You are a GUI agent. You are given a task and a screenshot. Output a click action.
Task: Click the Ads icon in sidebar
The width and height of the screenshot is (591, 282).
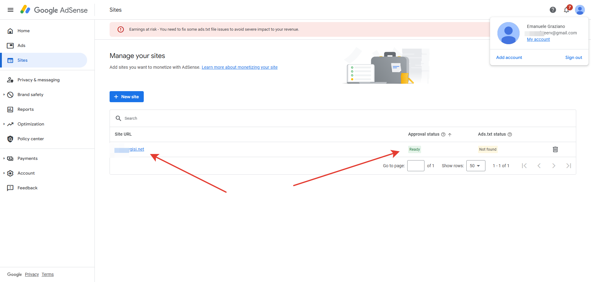point(10,46)
